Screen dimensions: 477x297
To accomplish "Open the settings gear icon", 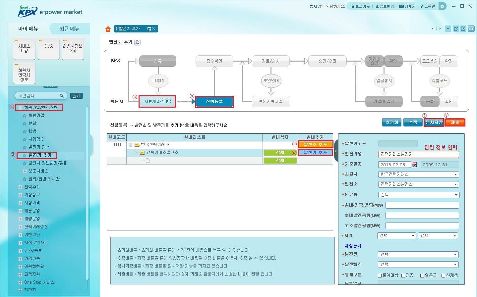I will pos(442,6).
